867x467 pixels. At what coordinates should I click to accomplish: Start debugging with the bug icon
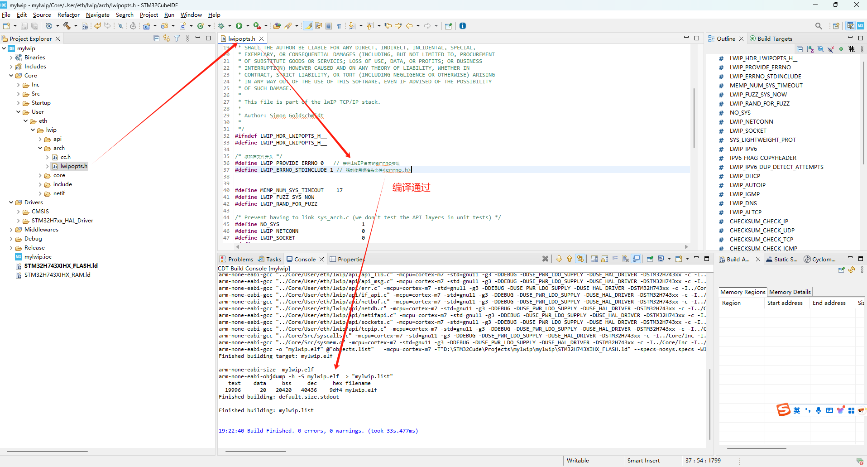(x=221, y=26)
